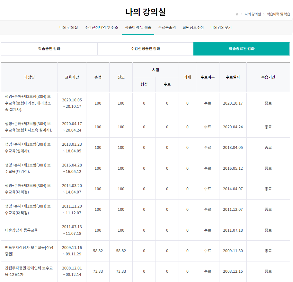The image size is (293, 282).
Task: Click the 수료일자 column header
Action: coord(233,77)
